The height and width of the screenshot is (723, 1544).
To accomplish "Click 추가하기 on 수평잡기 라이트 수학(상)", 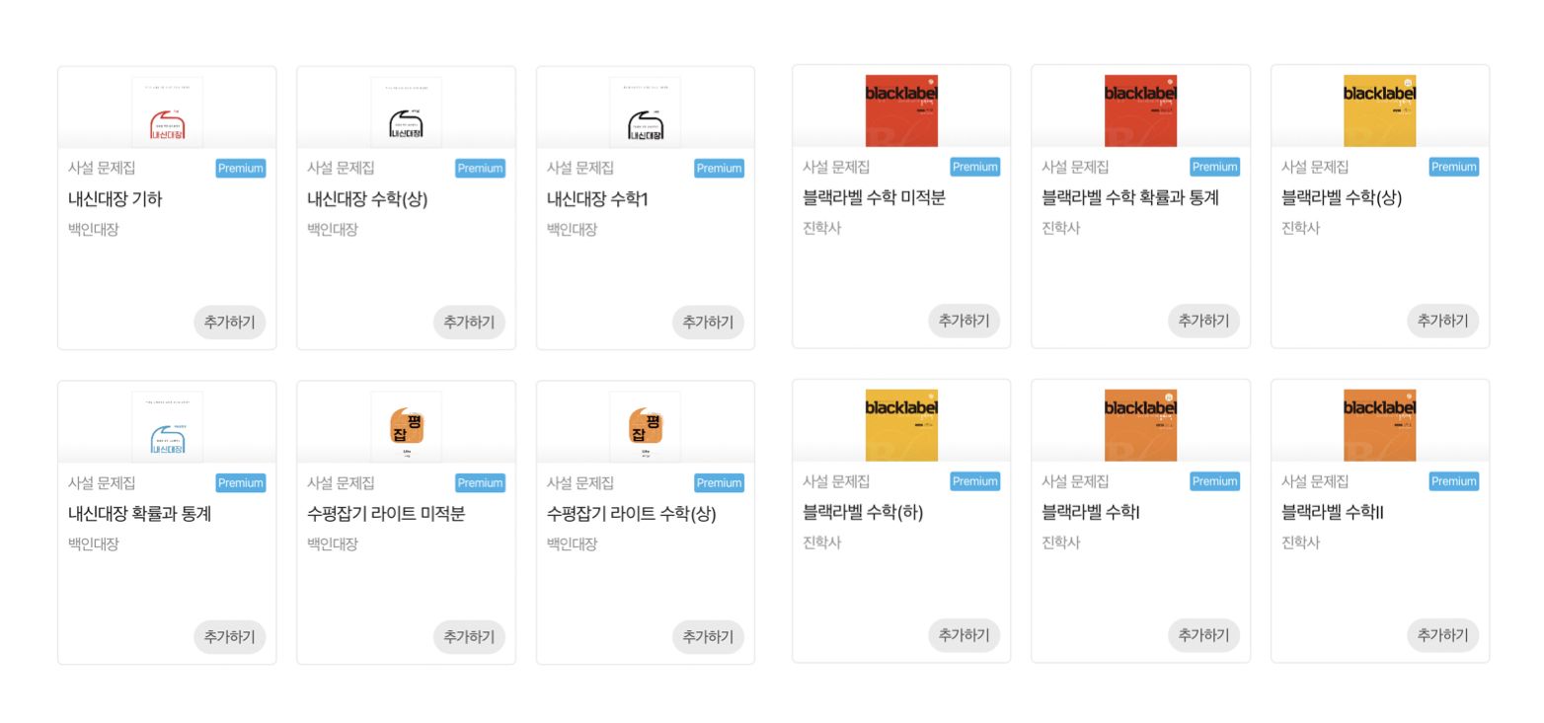I will 708,636.
